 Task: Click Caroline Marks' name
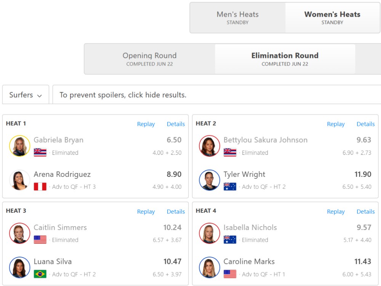(x=249, y=262)
